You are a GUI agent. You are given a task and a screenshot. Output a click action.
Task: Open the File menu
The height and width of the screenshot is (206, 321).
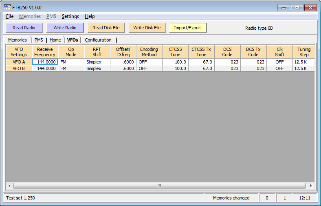coord(10,16)
